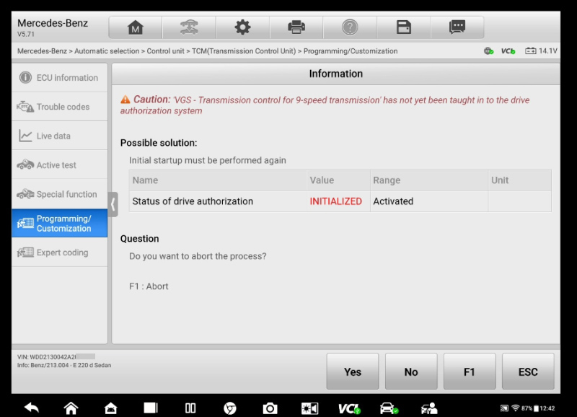Open Expert coding in sidebar
The height and width of the screenshot is (417, 577).
tap(60, 253)
